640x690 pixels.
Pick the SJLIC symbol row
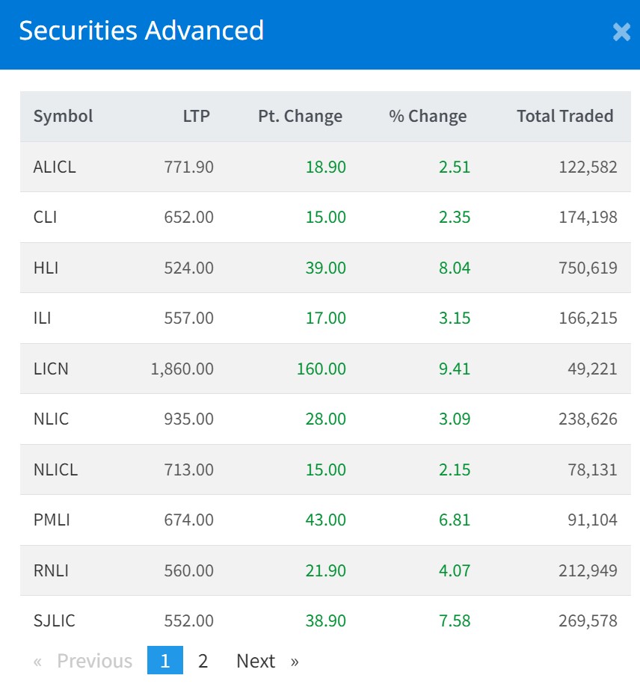point(54,620)
